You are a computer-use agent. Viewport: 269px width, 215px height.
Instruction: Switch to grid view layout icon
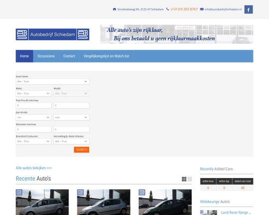point(184,179)
